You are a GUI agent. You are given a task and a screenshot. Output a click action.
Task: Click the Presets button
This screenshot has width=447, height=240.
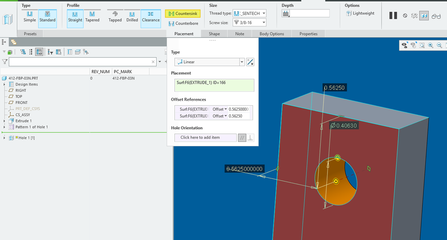[x=30, y=34]
